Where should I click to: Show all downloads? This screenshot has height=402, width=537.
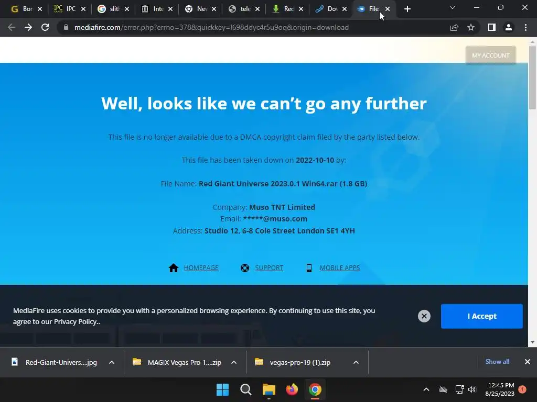pos(497,362)
